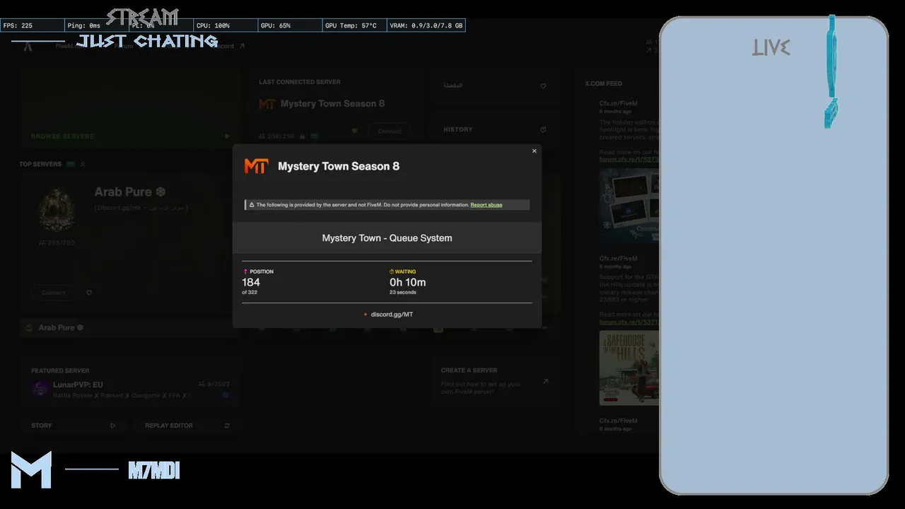Open the holiday Community Spotlight feed image
This screenshot has width=905, height=509.
click(629, 206)
